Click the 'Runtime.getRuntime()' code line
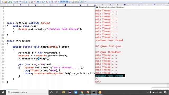 [43, 56]
